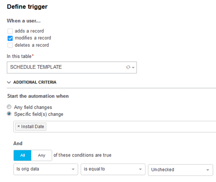Click the ADDITIONAL CRITERIA section header
This screenshot has width=216, height=182.
tap(35, 82)
